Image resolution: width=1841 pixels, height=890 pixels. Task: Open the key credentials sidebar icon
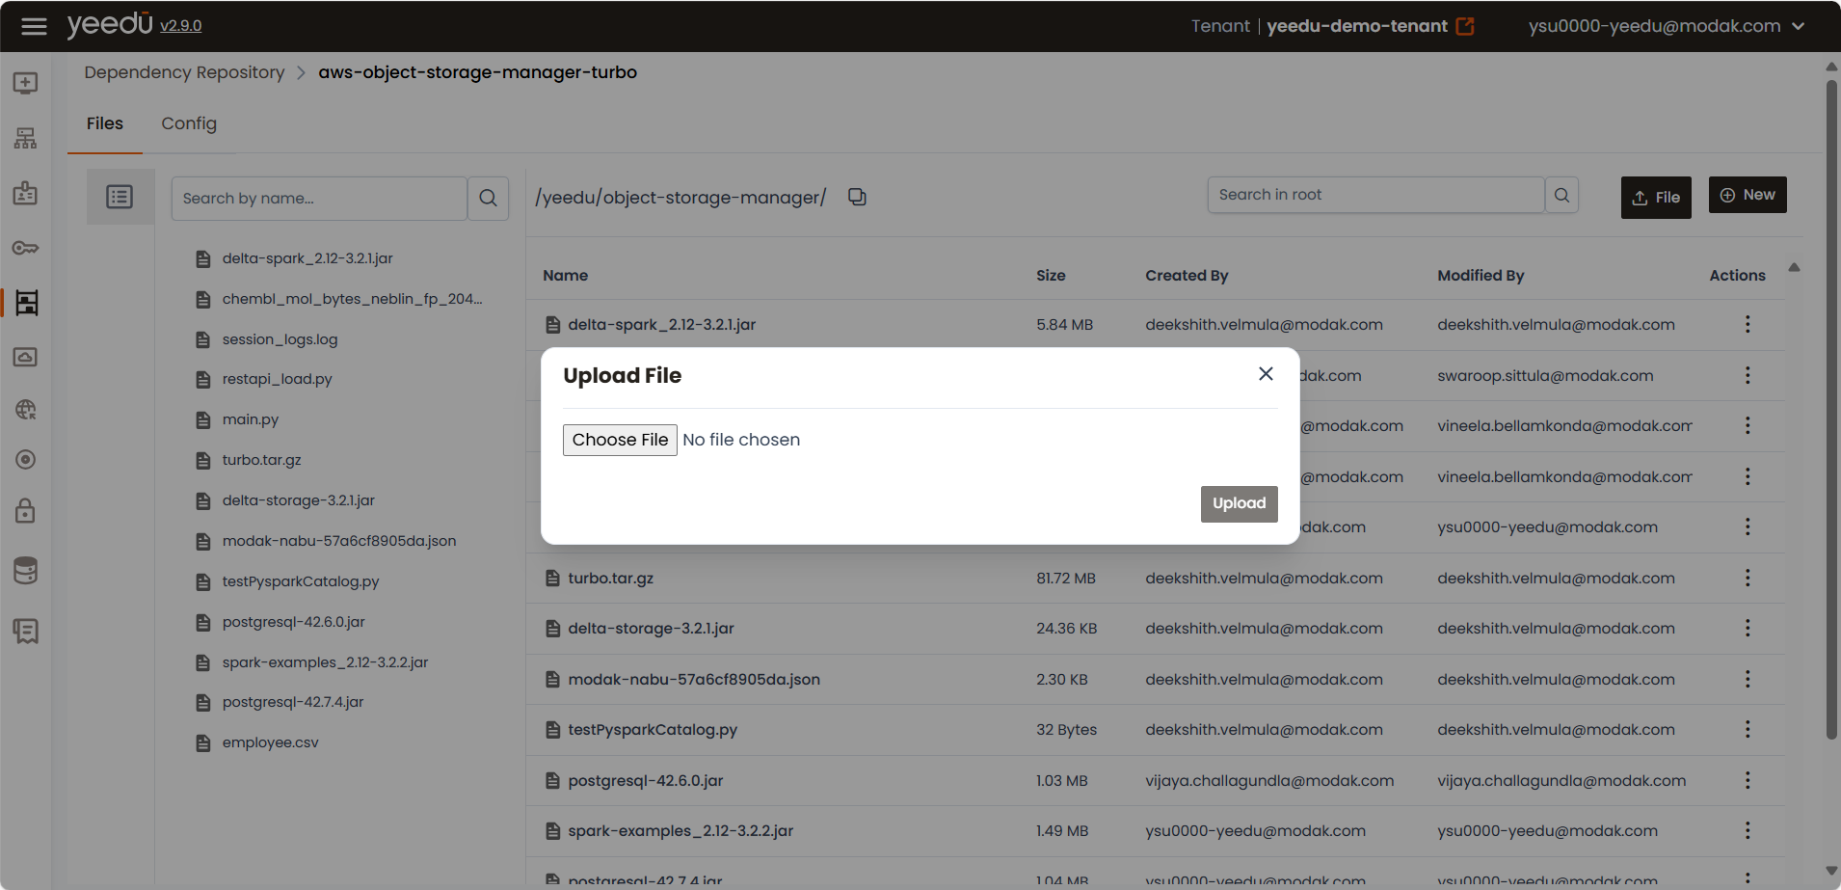pyautogui.click(x=26, y=248)
